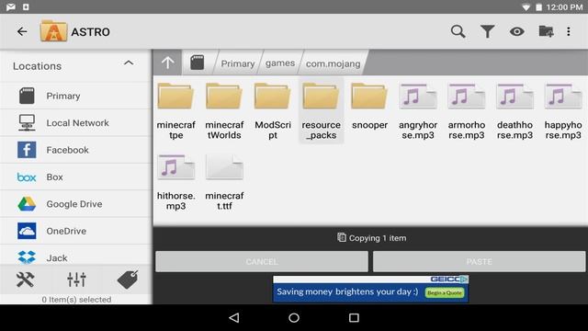Open the tag icon in sidebar
Screen dimensions: 588x331
(128, 280)
